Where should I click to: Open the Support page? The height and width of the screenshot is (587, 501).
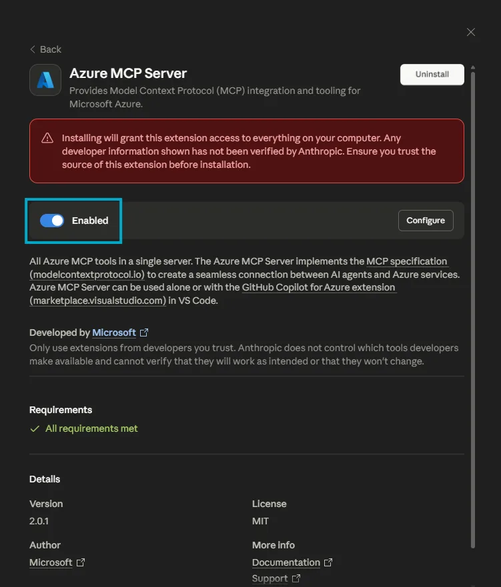point(270,578)
